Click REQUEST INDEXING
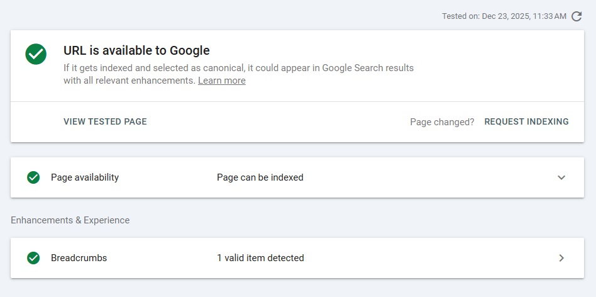596x297 pixels. tap(526, 122)
